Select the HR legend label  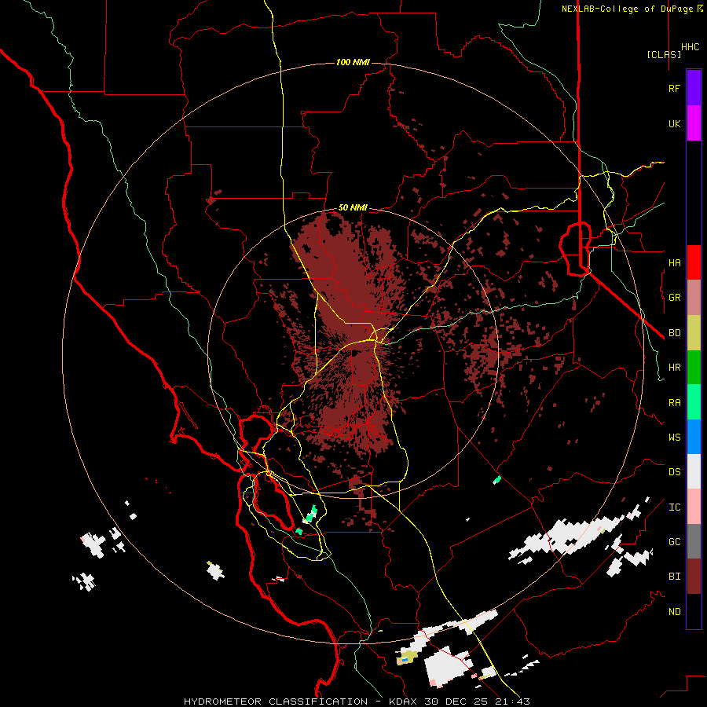tap(674, 368)
